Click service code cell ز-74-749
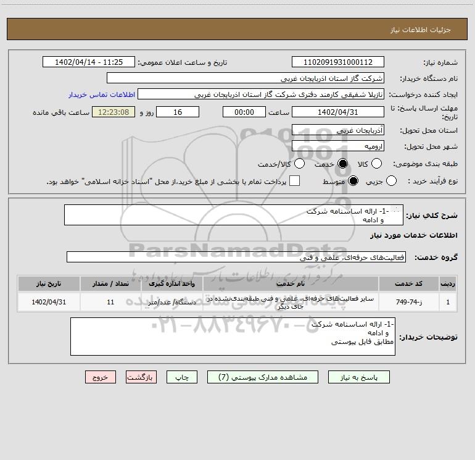The image size is (475, 460). (x=408, y=302)
